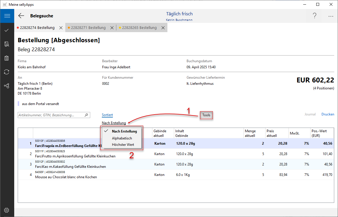Open the three-dot more options menu

331,16
